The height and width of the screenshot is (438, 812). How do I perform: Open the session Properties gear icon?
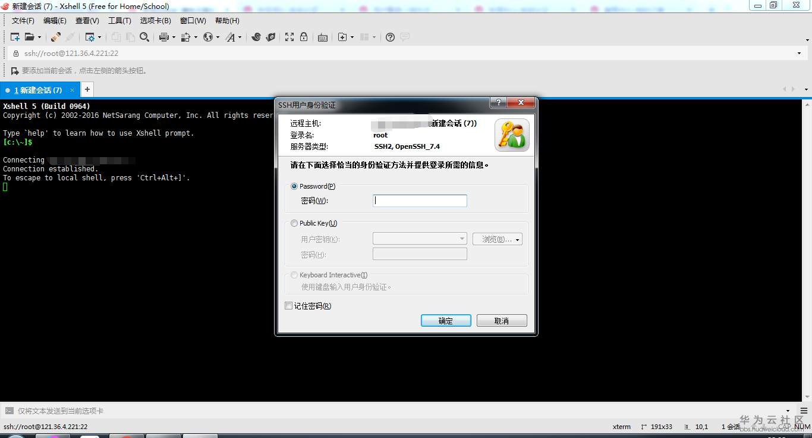[x=90, y=37]
